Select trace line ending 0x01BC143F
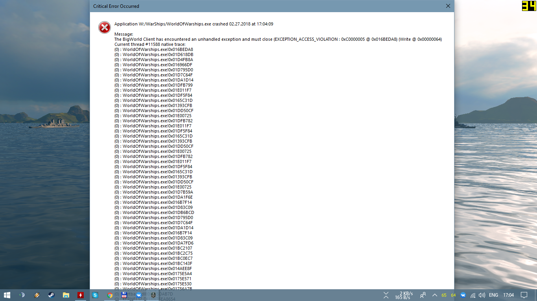537x301 pixels. [153, 263]
